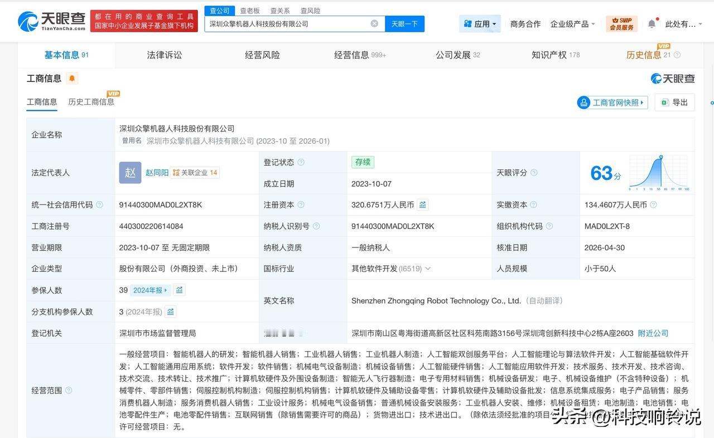Open 关联企业 14 badge
The image size is (714, 438).
[x=195, y=173]
